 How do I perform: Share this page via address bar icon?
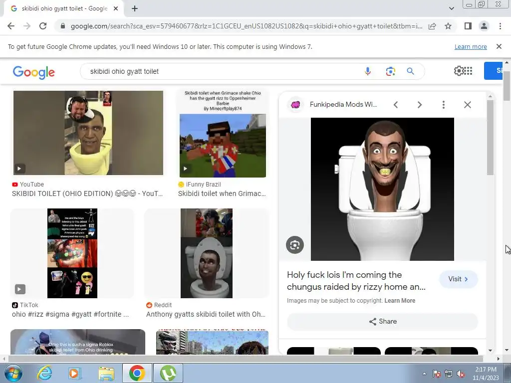coord(432,26)
